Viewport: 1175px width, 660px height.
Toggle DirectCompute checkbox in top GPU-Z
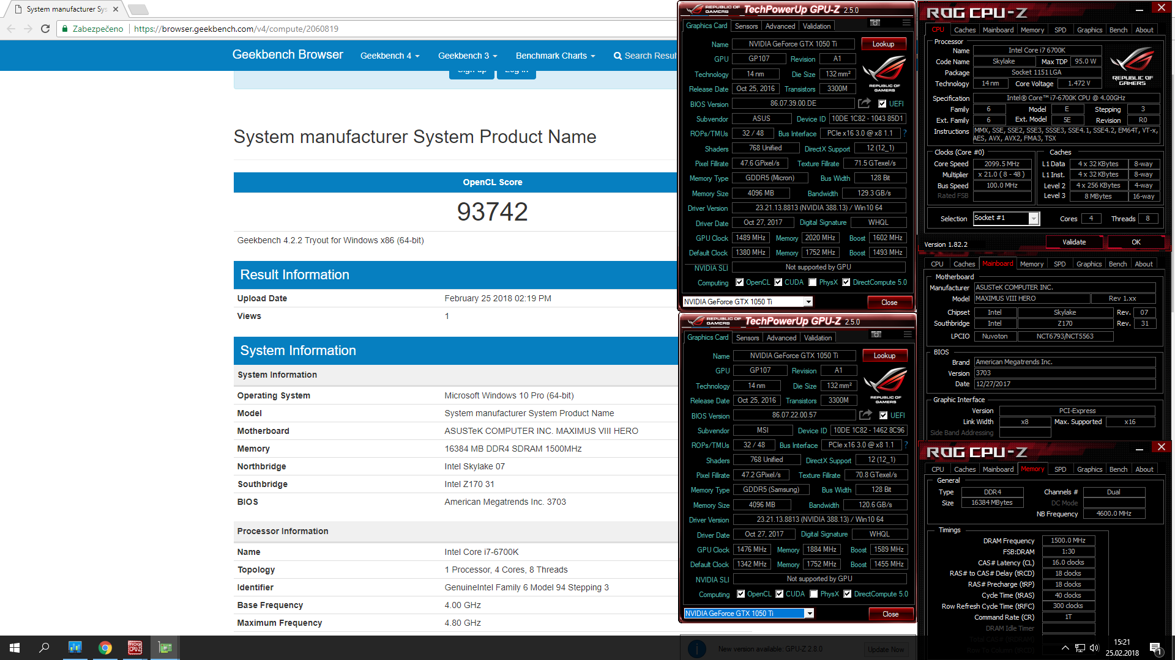(x=846, y=282)
